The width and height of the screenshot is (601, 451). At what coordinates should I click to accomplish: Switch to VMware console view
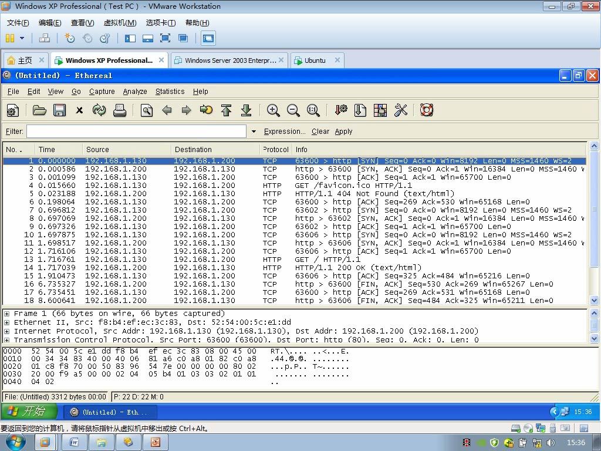[208, 38]
